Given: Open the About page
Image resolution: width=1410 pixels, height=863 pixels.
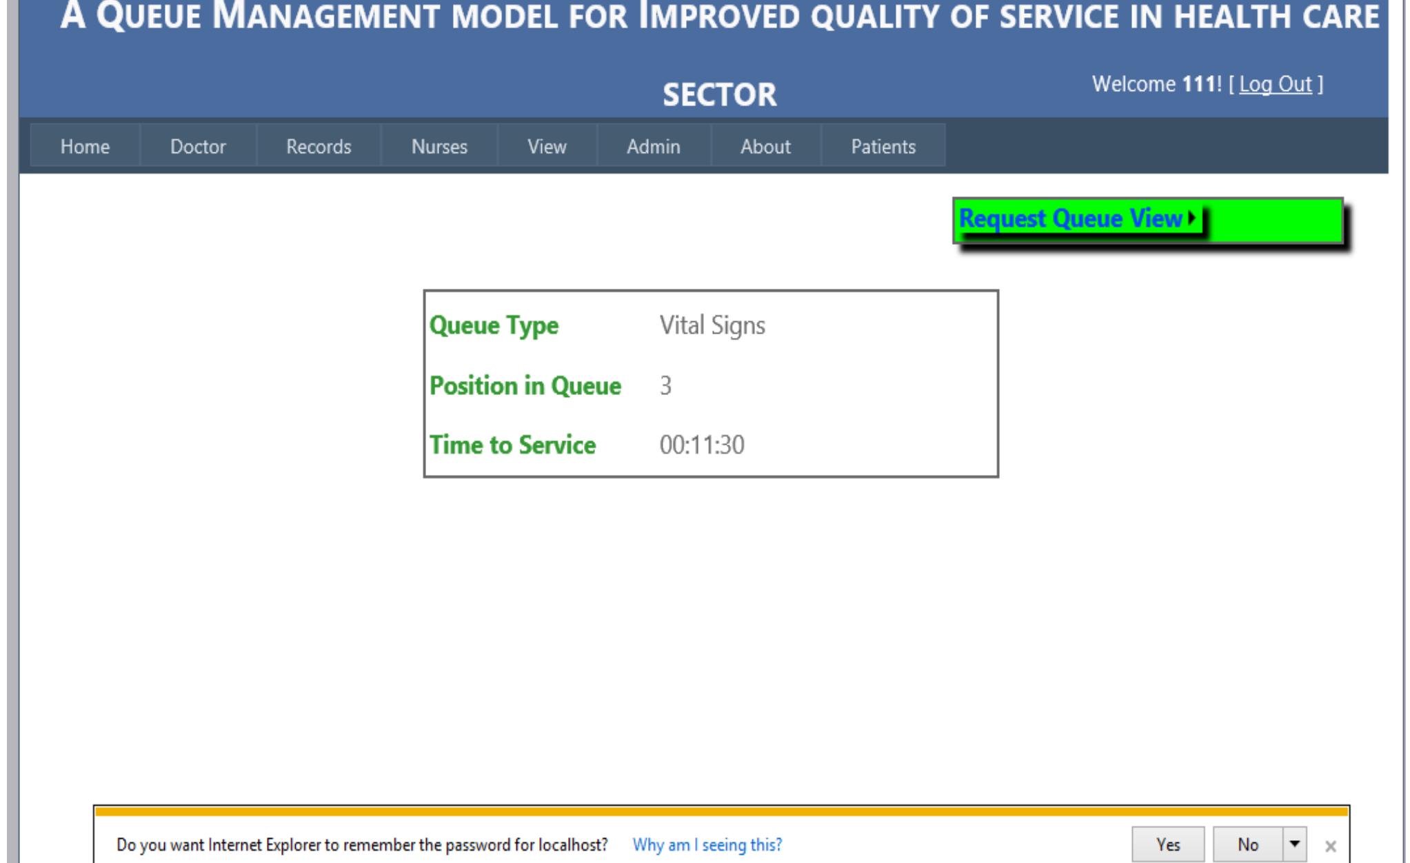Looking at the screenshot, I should click(x=765, y=147).
